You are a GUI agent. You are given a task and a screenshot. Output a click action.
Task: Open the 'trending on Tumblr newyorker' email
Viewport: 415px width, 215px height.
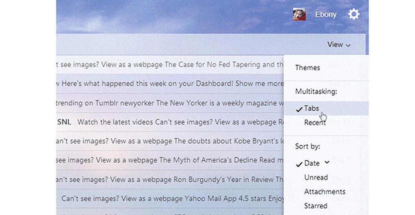pyautogui.click(x=170, y=103)
